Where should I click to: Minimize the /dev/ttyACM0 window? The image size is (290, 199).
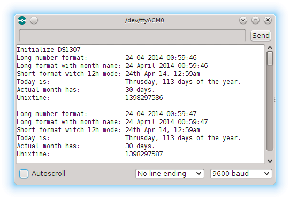coord(243,20)
